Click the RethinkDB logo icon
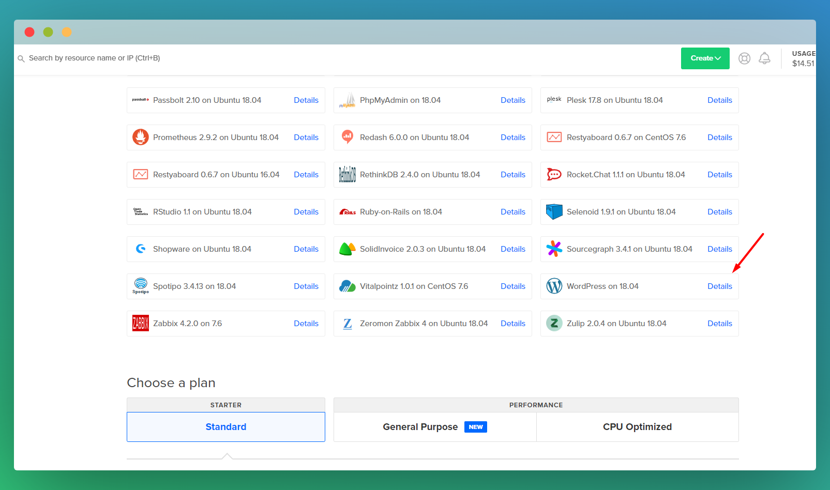Screen dimensions: 830x490 point(348,175)
